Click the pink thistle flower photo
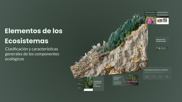Image resolution: width=182 pixels, height=102 pixels. (150, 20)
